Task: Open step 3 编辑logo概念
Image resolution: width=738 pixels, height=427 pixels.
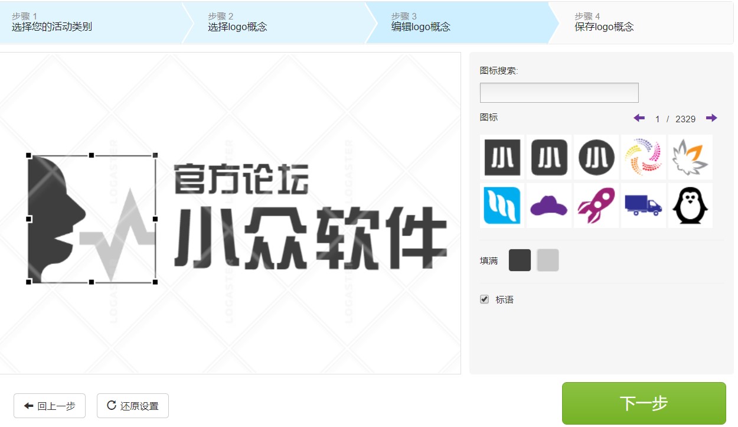Action: pyautogui.click(x=461, y=22)
